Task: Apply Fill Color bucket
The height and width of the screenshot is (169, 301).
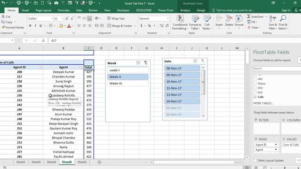Action: [x=61, y=26]
